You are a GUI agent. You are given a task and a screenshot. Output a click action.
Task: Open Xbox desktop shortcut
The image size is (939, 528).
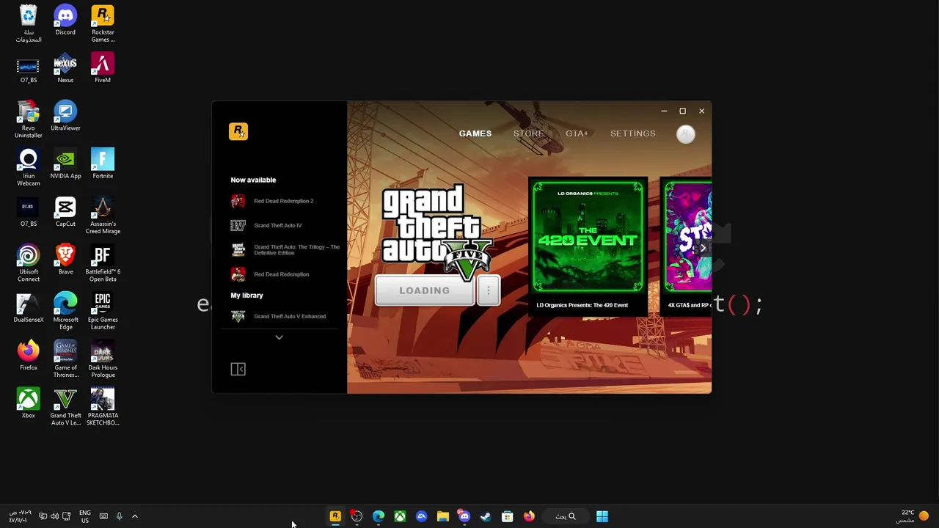click(28, 403)
